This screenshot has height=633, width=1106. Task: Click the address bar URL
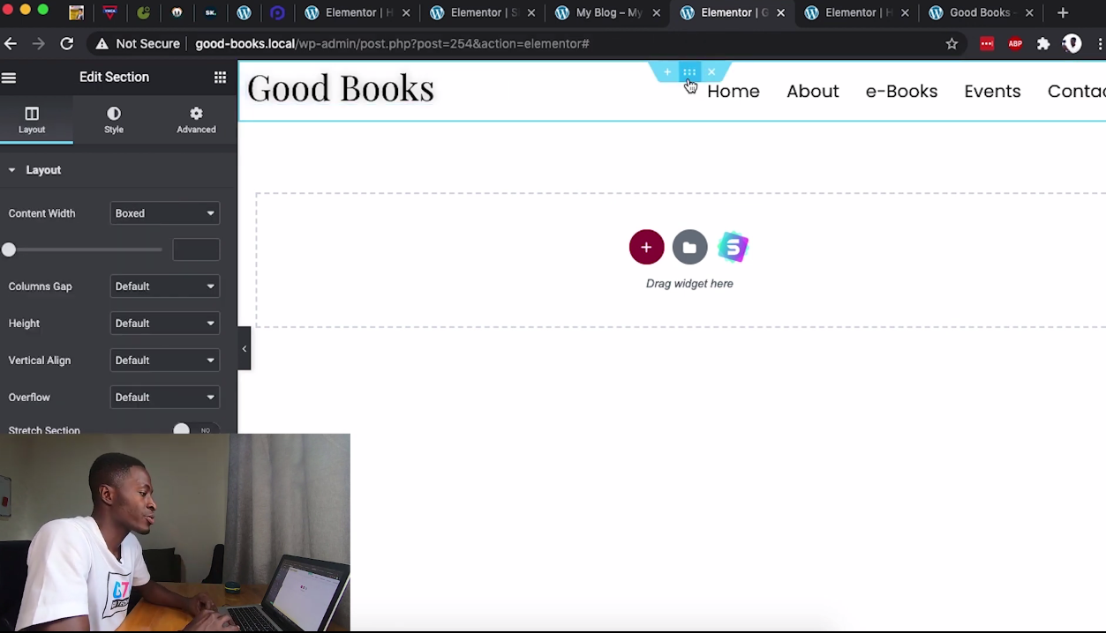coord(392,44)
